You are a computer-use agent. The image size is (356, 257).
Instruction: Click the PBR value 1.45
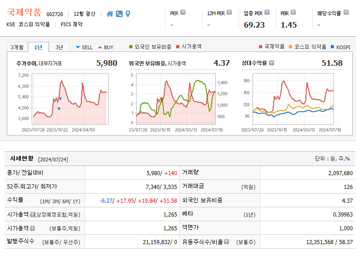(x=288, y=25)
